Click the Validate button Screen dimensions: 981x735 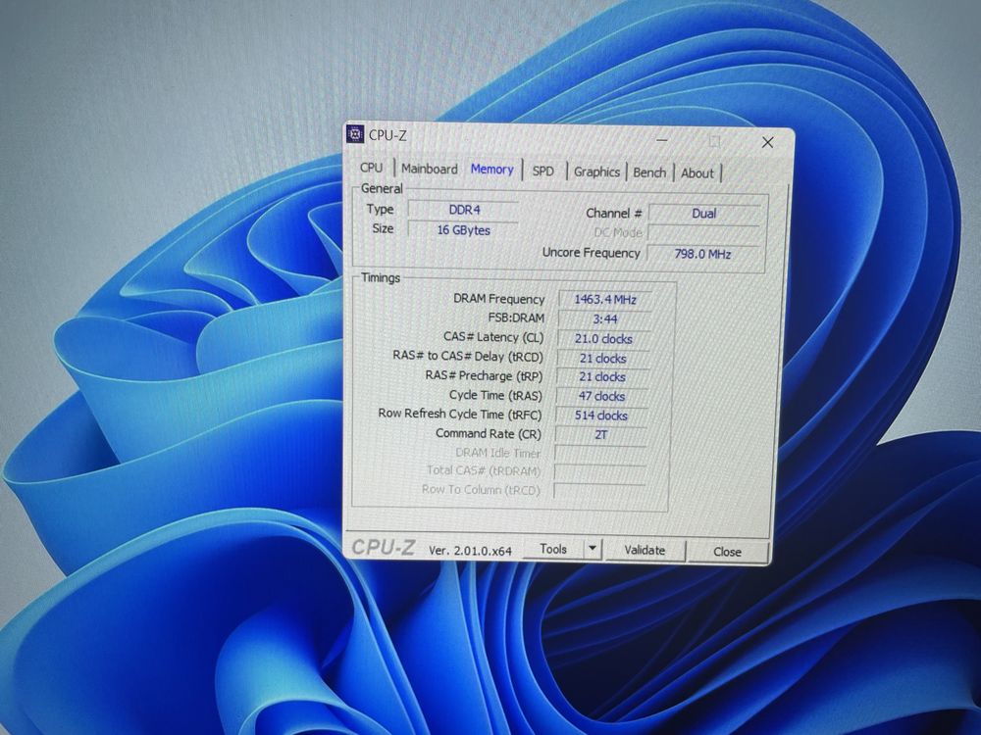[x=645, y=550]
